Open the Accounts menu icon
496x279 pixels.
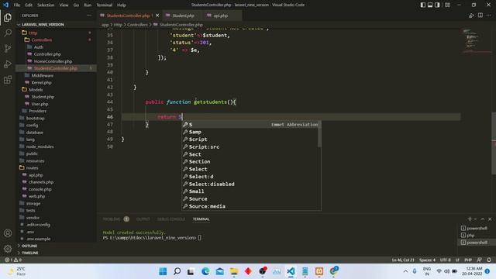(8, 233)
